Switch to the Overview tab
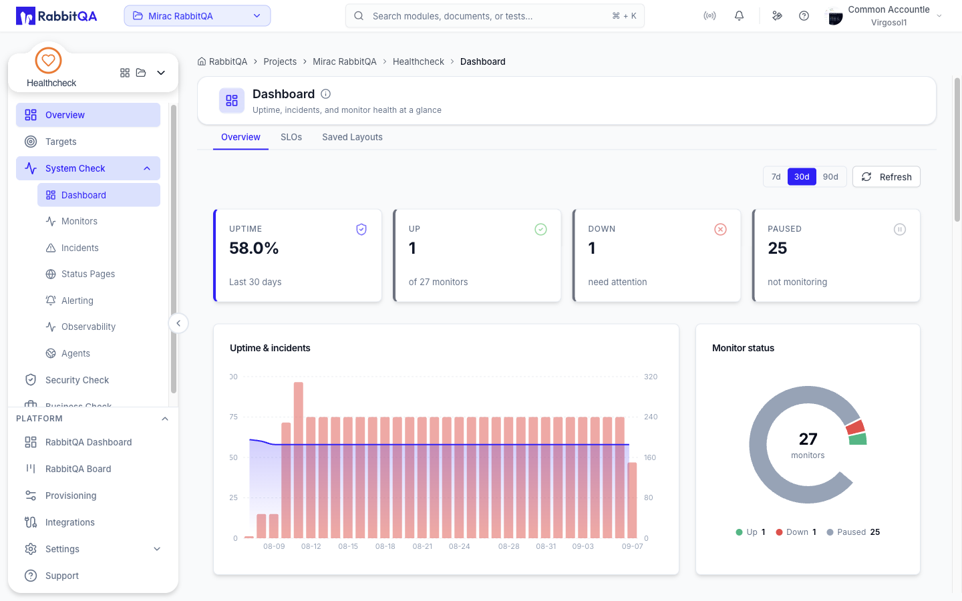 (x=240, y=137)
